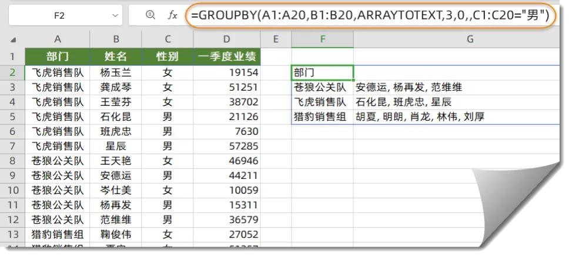The height and width of the screenshot is (256, 569).
Task: Click the cell with value 57285
Action: [x=227, y=146]
